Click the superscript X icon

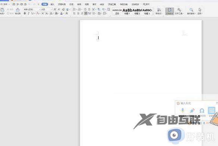pos(43,13)
